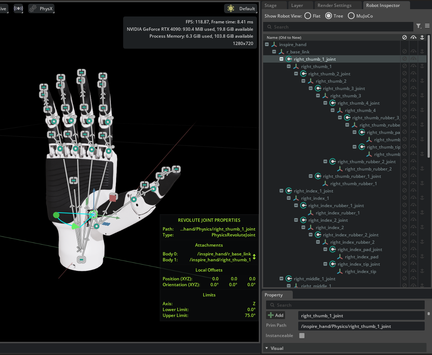Click the Property panel search field

(345, 305)
